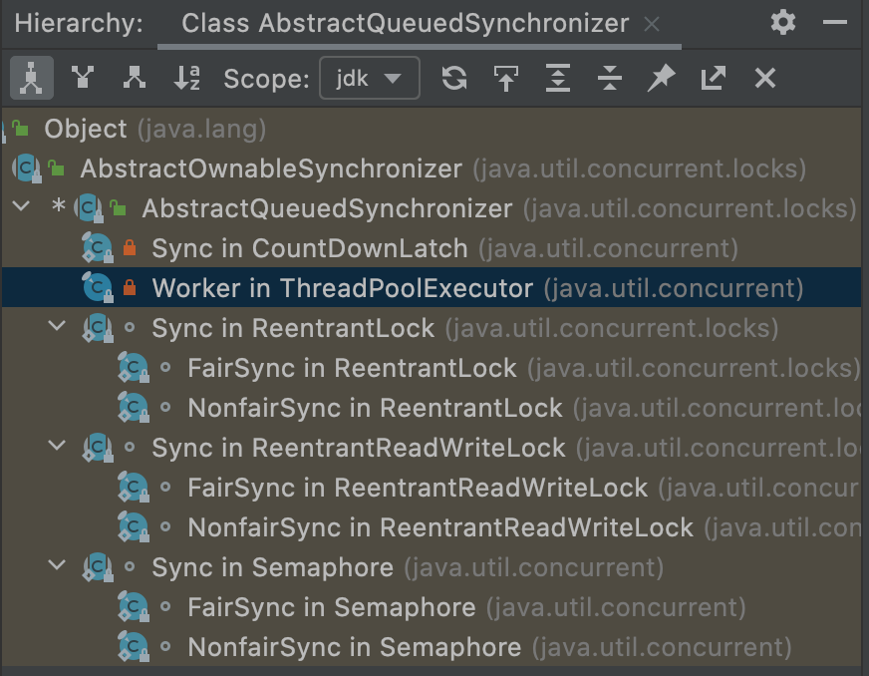
Task: Toggle Supertypes Hierarchy view
Action: pos(83,78)
